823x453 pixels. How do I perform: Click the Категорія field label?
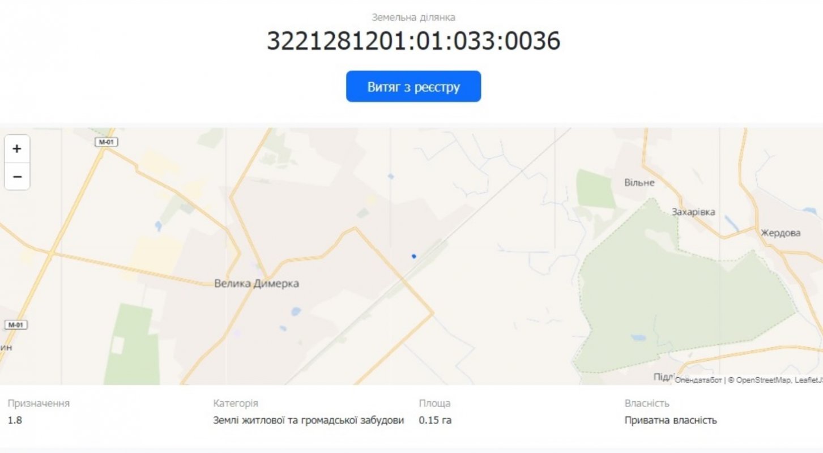236,403
